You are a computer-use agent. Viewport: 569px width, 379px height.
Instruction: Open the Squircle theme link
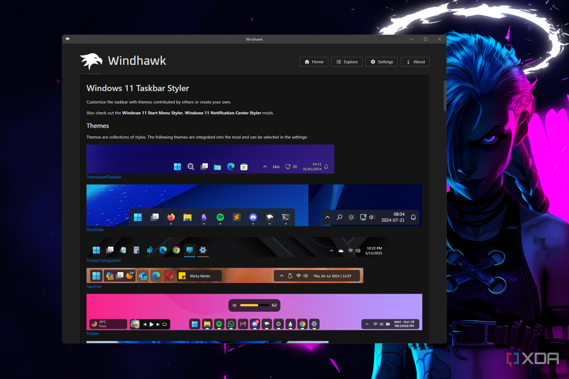[94, 287]
